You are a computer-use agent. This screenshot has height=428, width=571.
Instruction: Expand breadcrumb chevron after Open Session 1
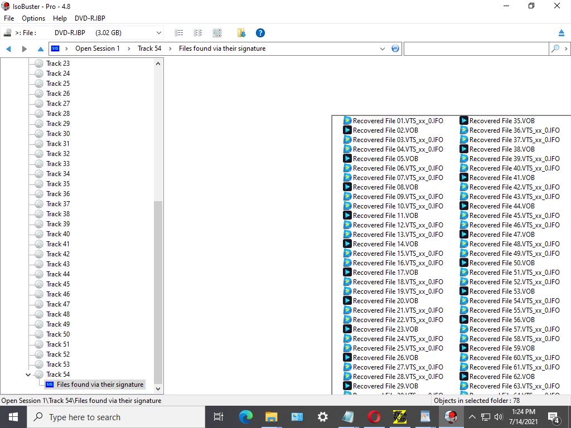click(129, 49)
